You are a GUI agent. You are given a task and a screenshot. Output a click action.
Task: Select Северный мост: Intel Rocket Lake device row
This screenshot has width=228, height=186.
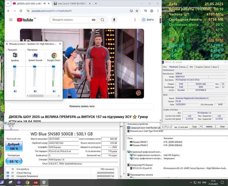[144, 128]
